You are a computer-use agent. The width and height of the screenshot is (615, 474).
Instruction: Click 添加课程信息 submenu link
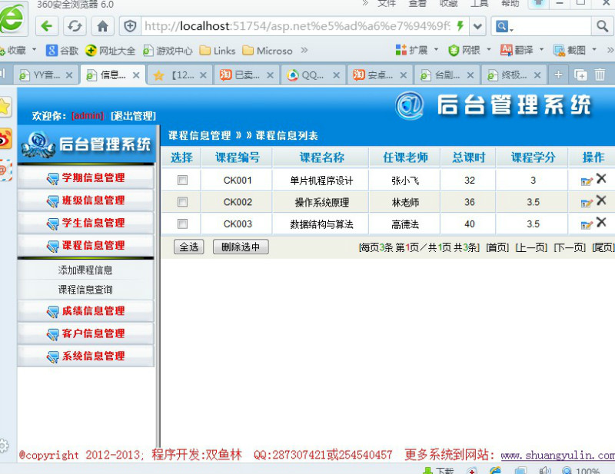point(85,270)
